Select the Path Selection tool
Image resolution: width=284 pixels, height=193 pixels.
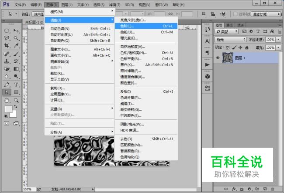[x=7, y=92]
